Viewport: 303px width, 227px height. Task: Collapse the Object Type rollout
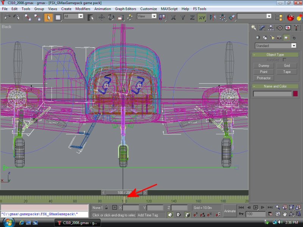(x=275, y=54)
